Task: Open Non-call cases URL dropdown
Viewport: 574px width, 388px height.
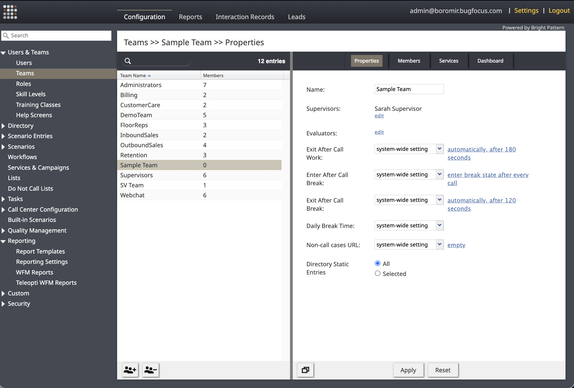Action: (439, 244)
